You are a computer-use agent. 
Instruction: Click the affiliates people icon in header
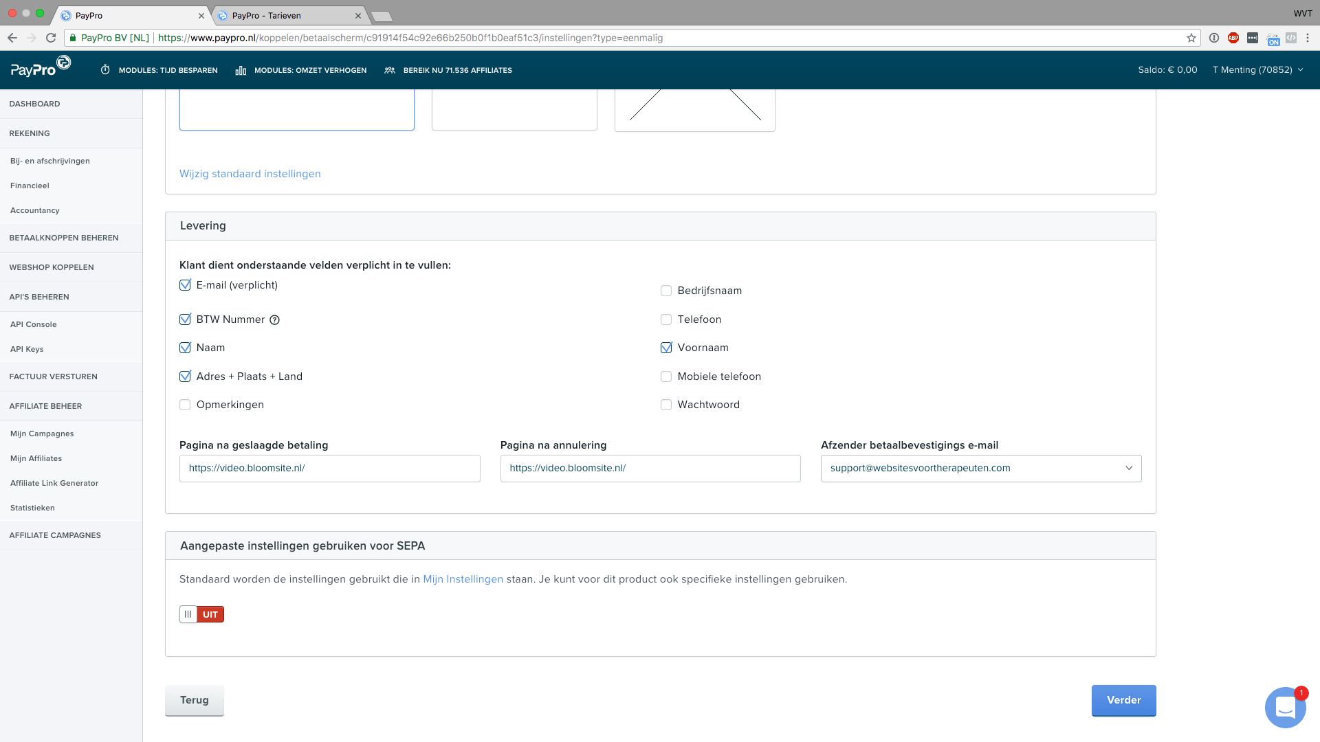tap(390, 70)
